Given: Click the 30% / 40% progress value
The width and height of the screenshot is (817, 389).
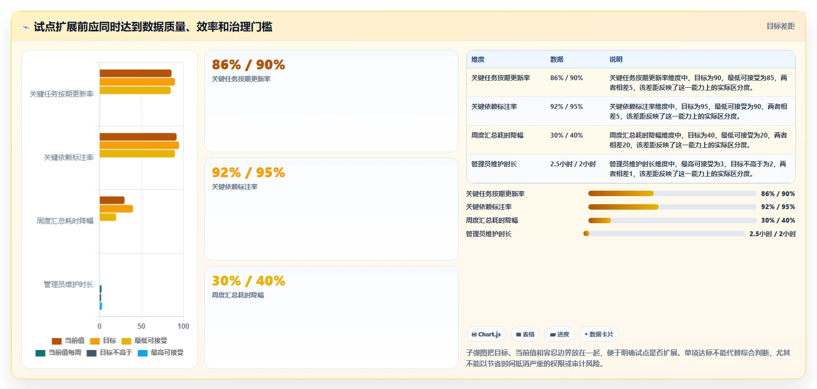Looking at the screenshot, I should point(778,221).
